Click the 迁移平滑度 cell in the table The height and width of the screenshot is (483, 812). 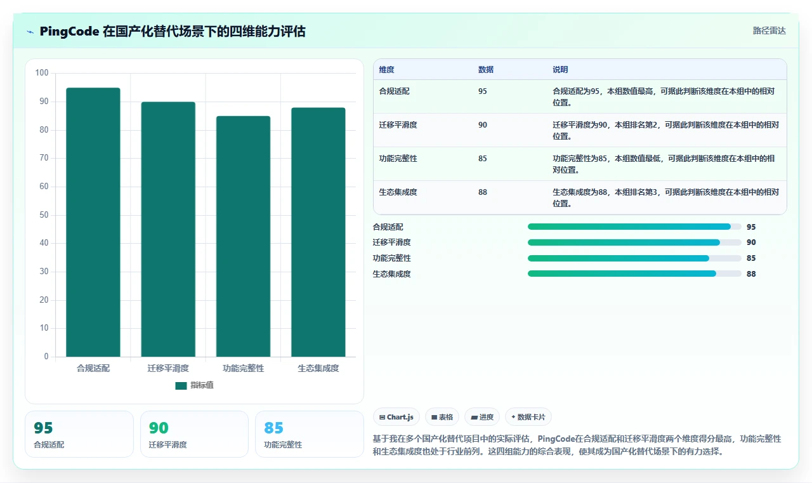[398, 125]
